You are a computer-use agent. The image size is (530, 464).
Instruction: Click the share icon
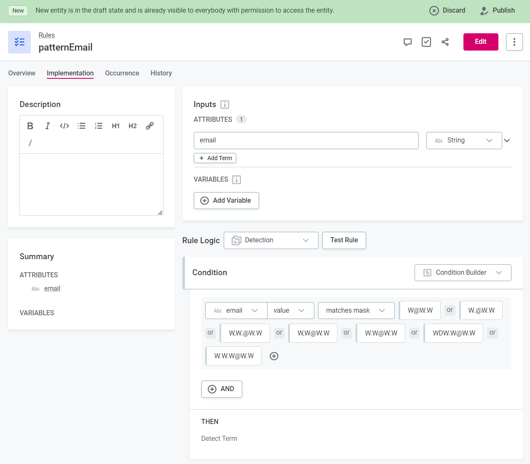click(x=445, y=42)
